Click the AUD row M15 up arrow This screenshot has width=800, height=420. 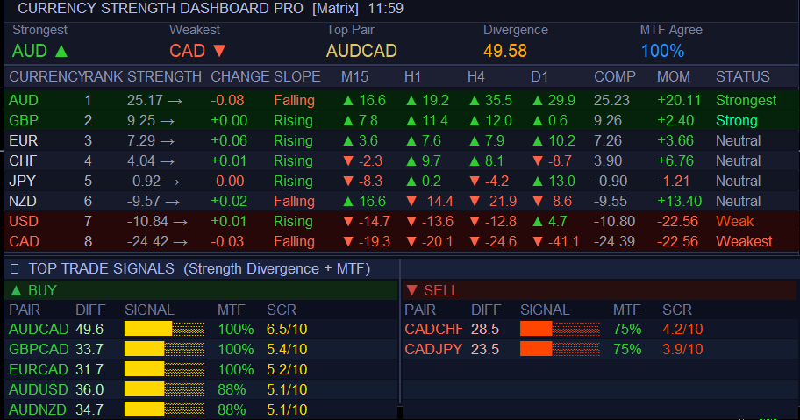pyautogui.click(x=348, y=101)
